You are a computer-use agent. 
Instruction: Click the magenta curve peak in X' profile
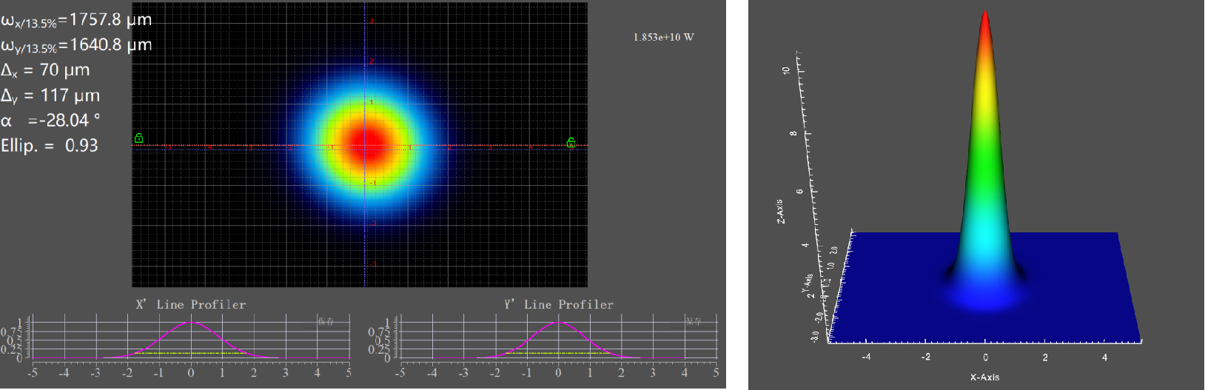point(191,322)
